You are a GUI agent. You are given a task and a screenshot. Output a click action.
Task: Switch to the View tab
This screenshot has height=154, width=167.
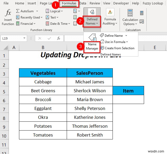[107, 3]
